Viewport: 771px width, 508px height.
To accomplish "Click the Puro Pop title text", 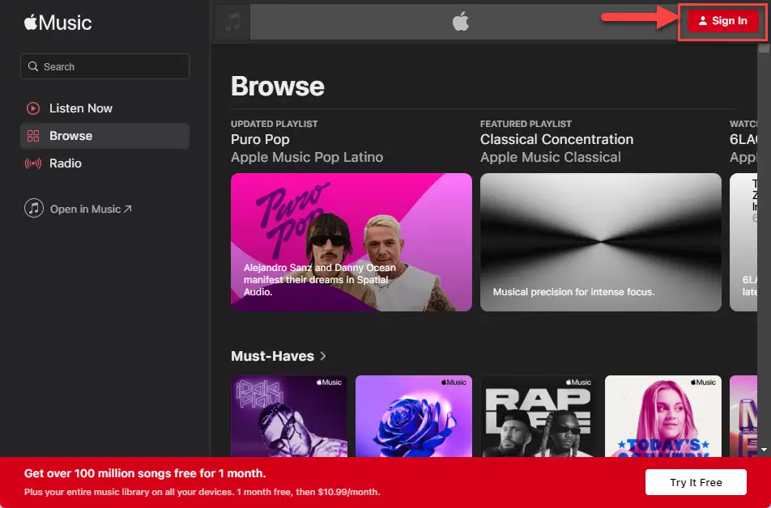I will (x=260, y=139).
